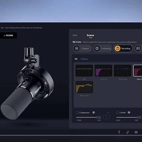This screenshot has width=142, height=142.
Task: Click the Limiter help question icon
Action: (129, 113)
